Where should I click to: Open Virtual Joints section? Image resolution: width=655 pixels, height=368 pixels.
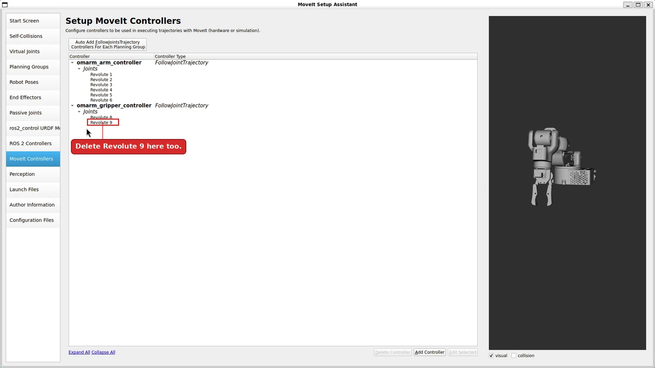pyautogui.click(x=33, y=52)
